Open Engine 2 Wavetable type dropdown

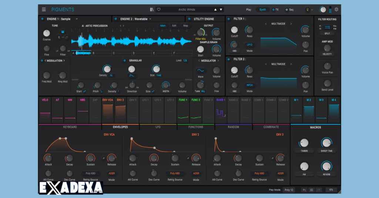tap(151, 18)
